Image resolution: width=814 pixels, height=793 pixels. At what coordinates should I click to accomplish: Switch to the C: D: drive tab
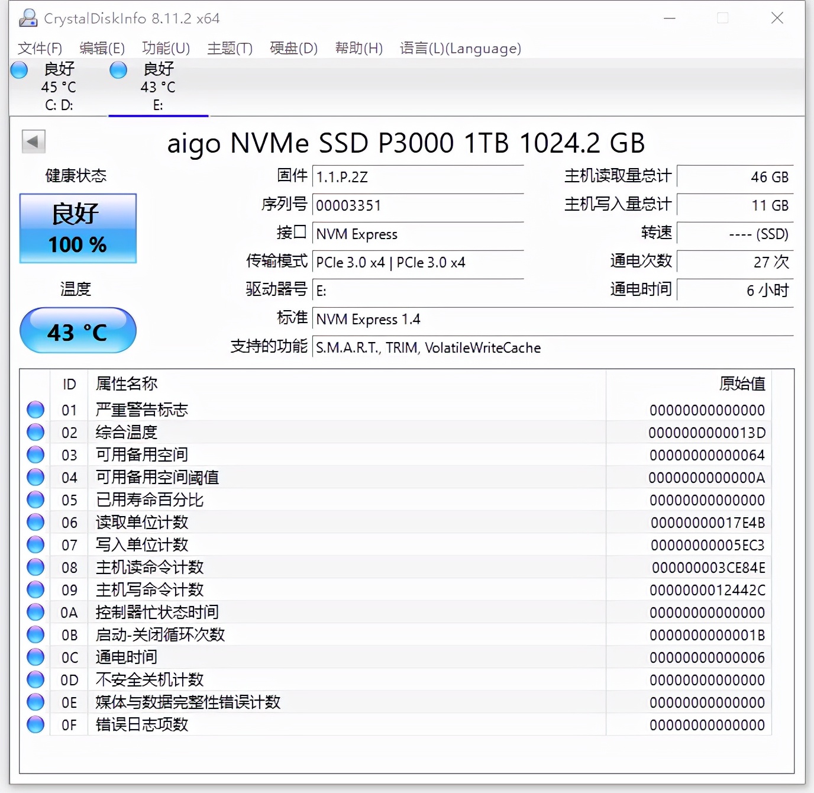pos(57,87)
